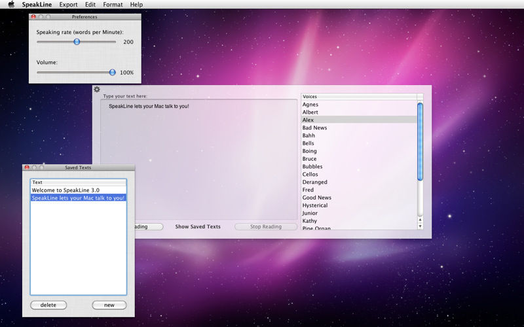Select saved text 'SpeakLine lets your Mac talk to you!'
The width and height of the screenshot is (524, 327).
pyautogui.click(x=78, y=198)
